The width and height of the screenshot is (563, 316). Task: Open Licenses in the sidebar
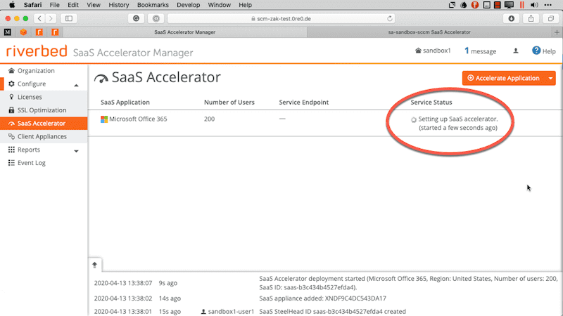(x=30, y=97)
